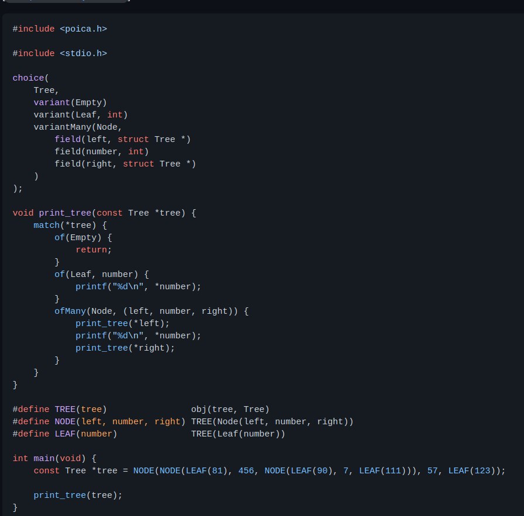The height and width of the screenshot is (516, 524).
Task: Click "#define TREE(tree)" macro name
Action: click(60, 410)
